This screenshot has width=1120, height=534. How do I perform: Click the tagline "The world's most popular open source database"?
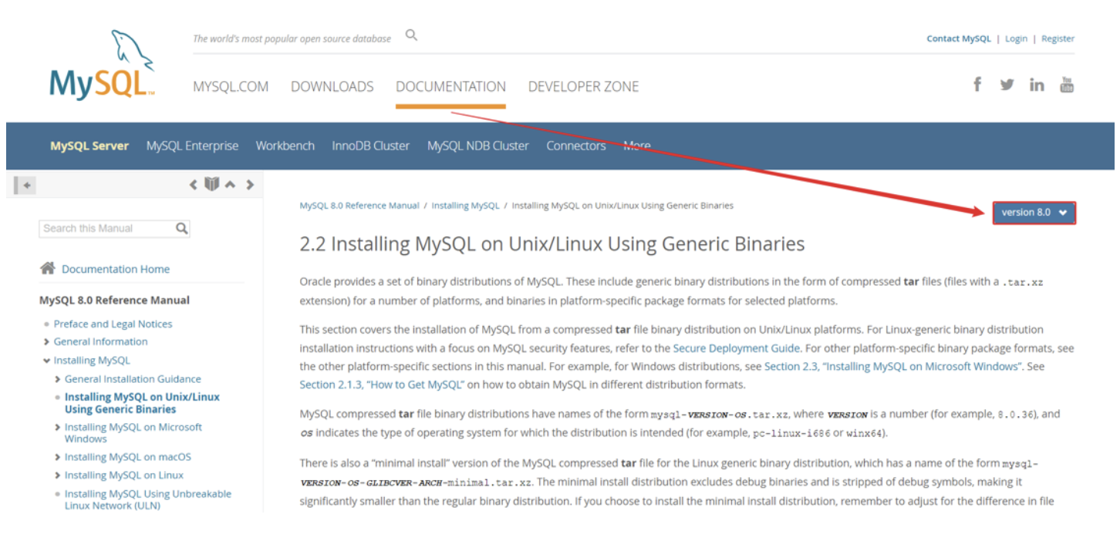[x=292, y=39]
